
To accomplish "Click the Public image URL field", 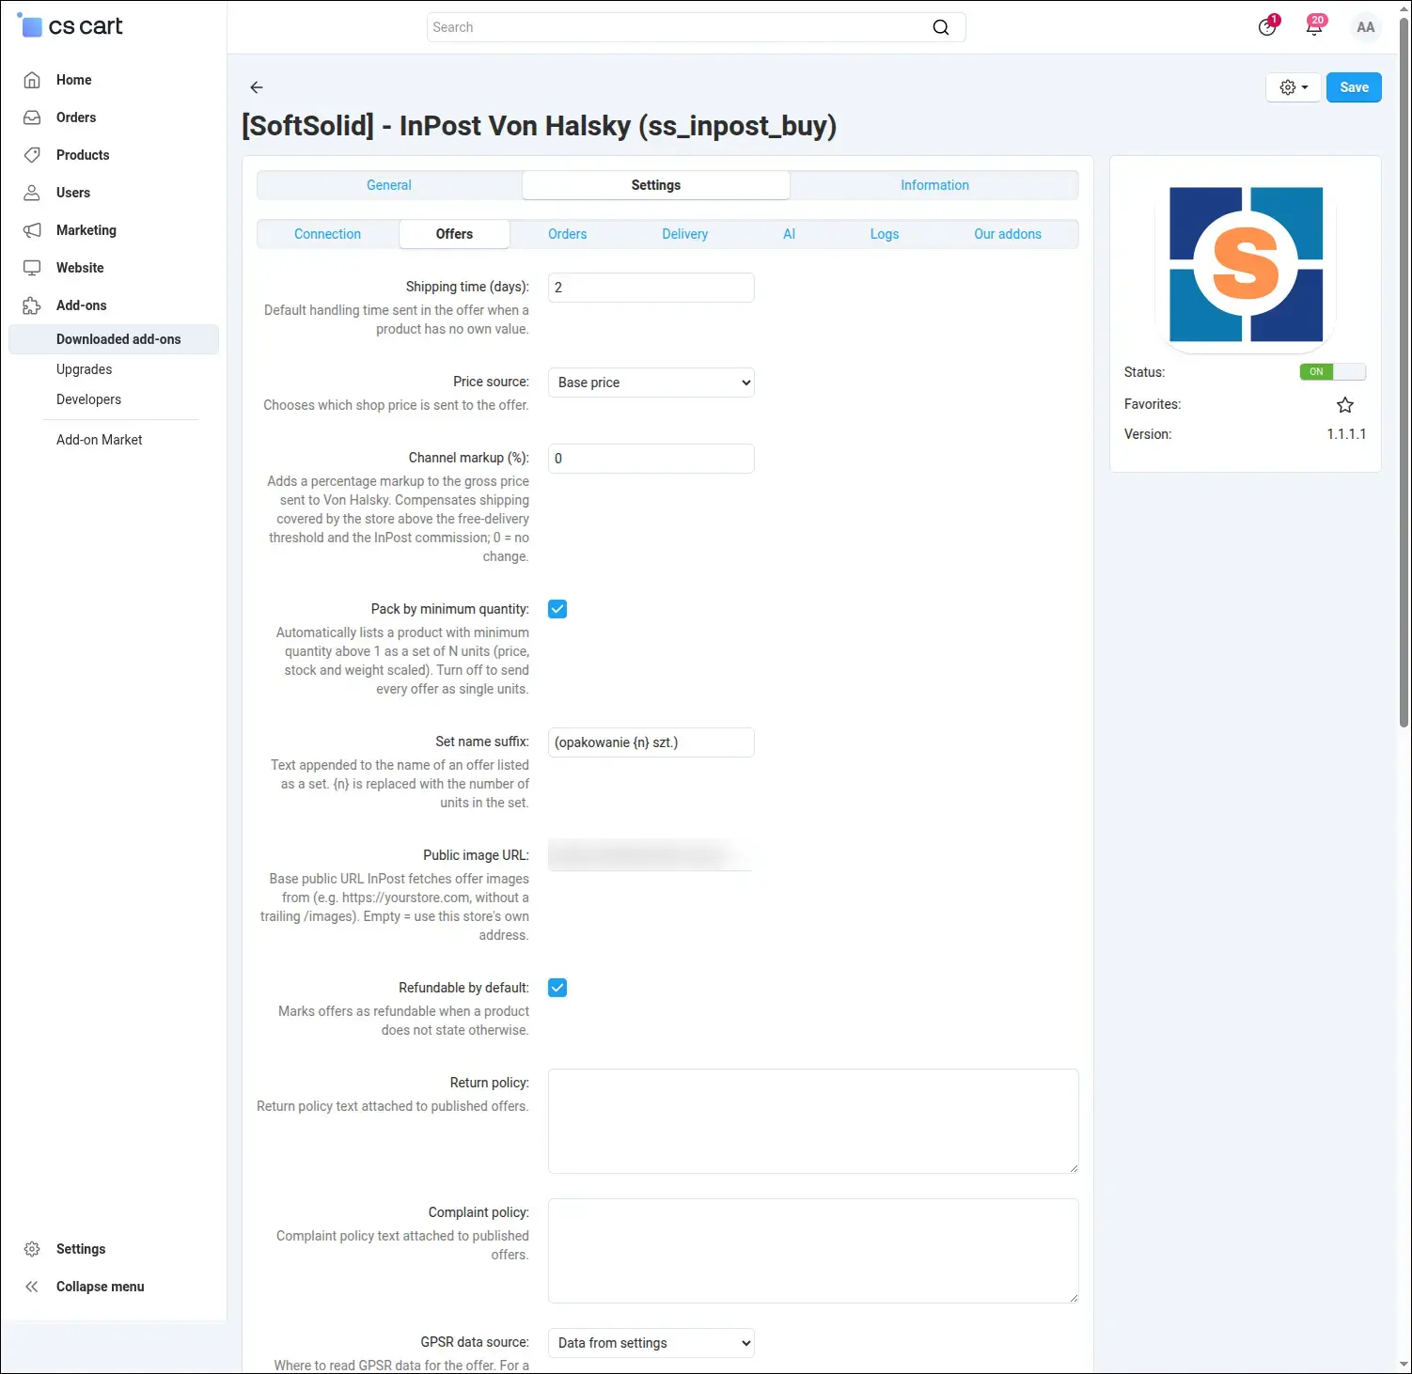I will pyautogui.click(x=651, y=855).
